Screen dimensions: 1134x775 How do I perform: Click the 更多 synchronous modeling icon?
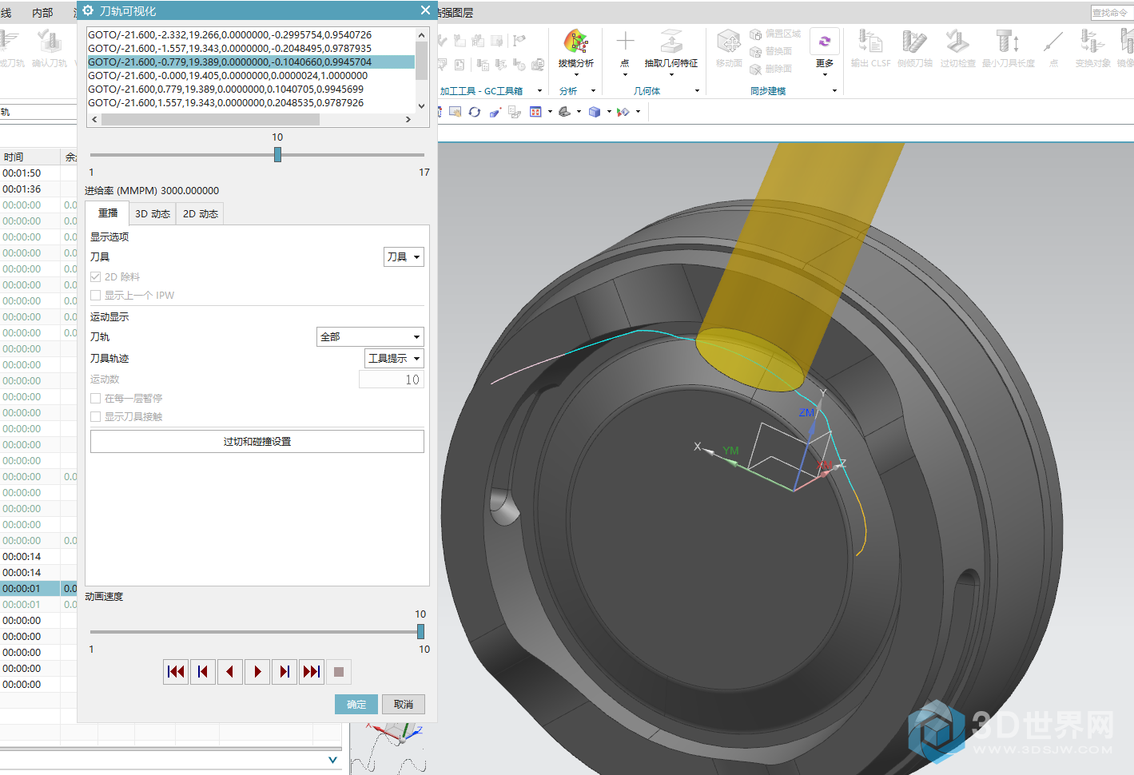[x=825, y=42]
